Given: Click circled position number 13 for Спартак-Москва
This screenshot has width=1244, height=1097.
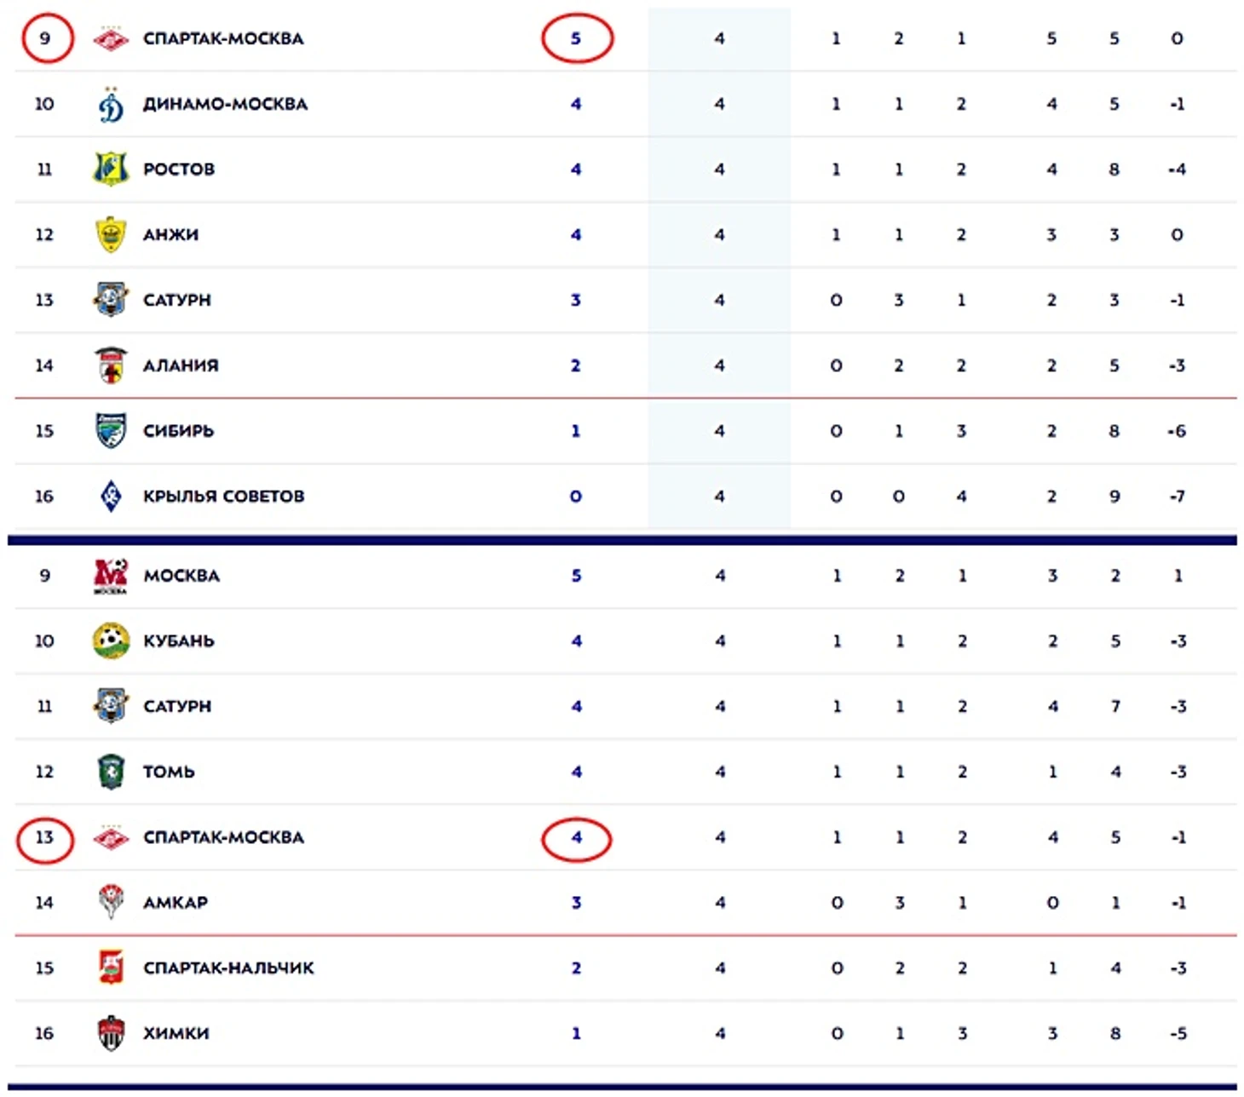Looking at the screenshot, I should [45, 838].
